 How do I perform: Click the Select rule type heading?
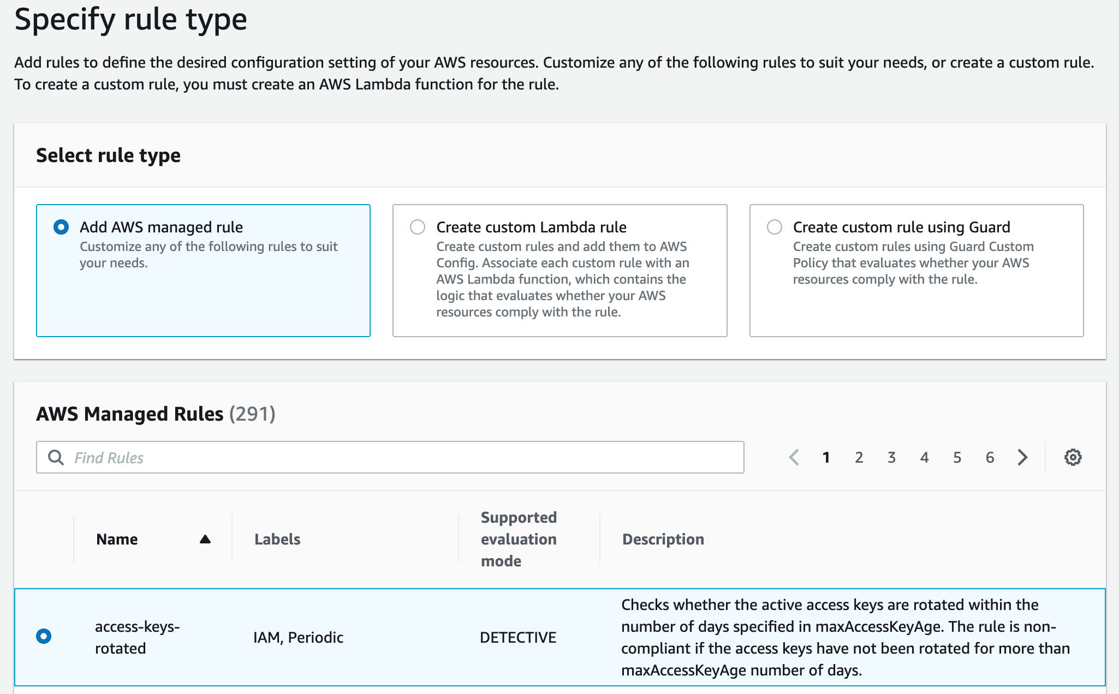click(x=108, y=155)
